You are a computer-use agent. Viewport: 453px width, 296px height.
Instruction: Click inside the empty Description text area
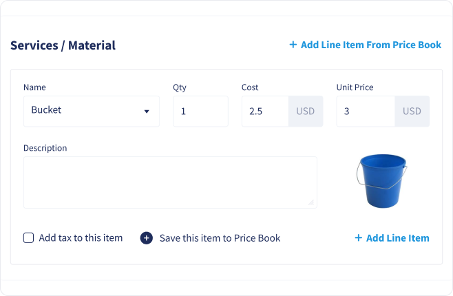pos(170,182)
